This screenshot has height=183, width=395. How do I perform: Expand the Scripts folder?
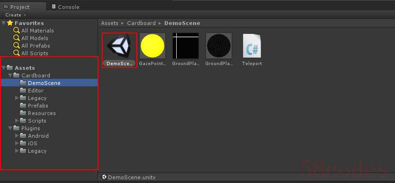pyautogui.click(x=17, y=120)
